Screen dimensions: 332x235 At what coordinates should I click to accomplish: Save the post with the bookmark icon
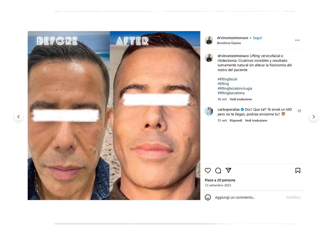298,171
